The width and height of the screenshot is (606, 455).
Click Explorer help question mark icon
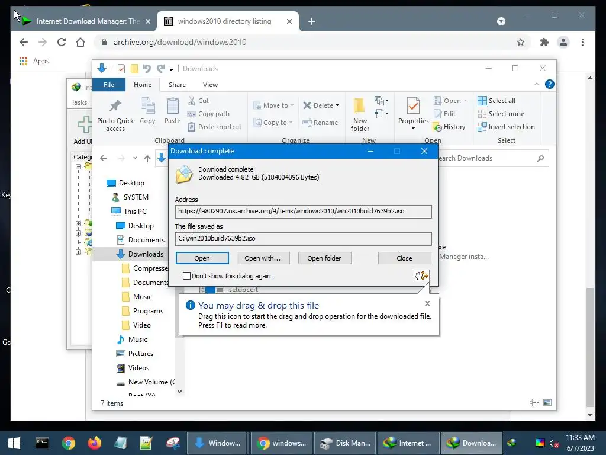pos(549,84)
